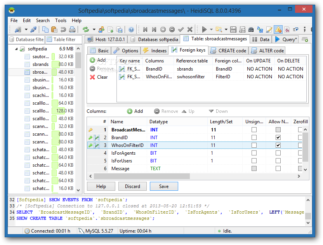Toggle Allow NULL checkbox for WhosOnFilterID

click(x=278, y=145)
